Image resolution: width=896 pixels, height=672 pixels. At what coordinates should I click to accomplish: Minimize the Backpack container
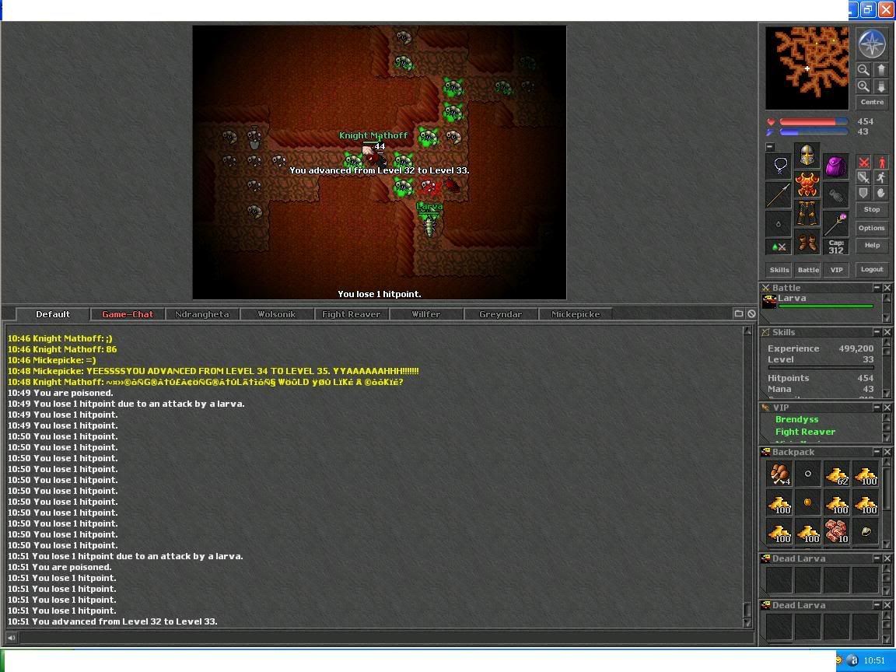coord(877,452)
